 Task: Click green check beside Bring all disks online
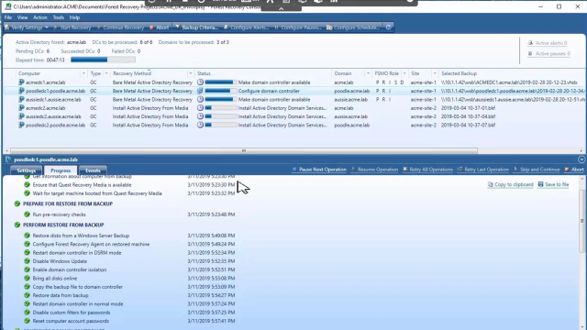27,279
